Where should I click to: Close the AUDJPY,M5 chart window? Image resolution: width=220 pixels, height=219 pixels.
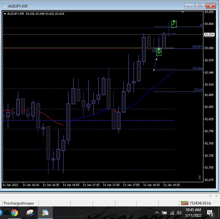click(211, 6)
